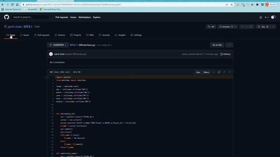
Task: Delete this file with the trash icon
Action: tap(230, 72)
